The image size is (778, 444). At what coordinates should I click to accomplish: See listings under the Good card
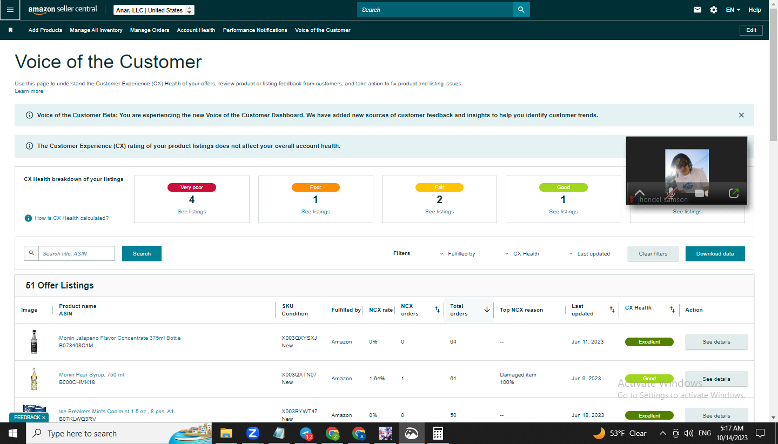coord(563,212)
